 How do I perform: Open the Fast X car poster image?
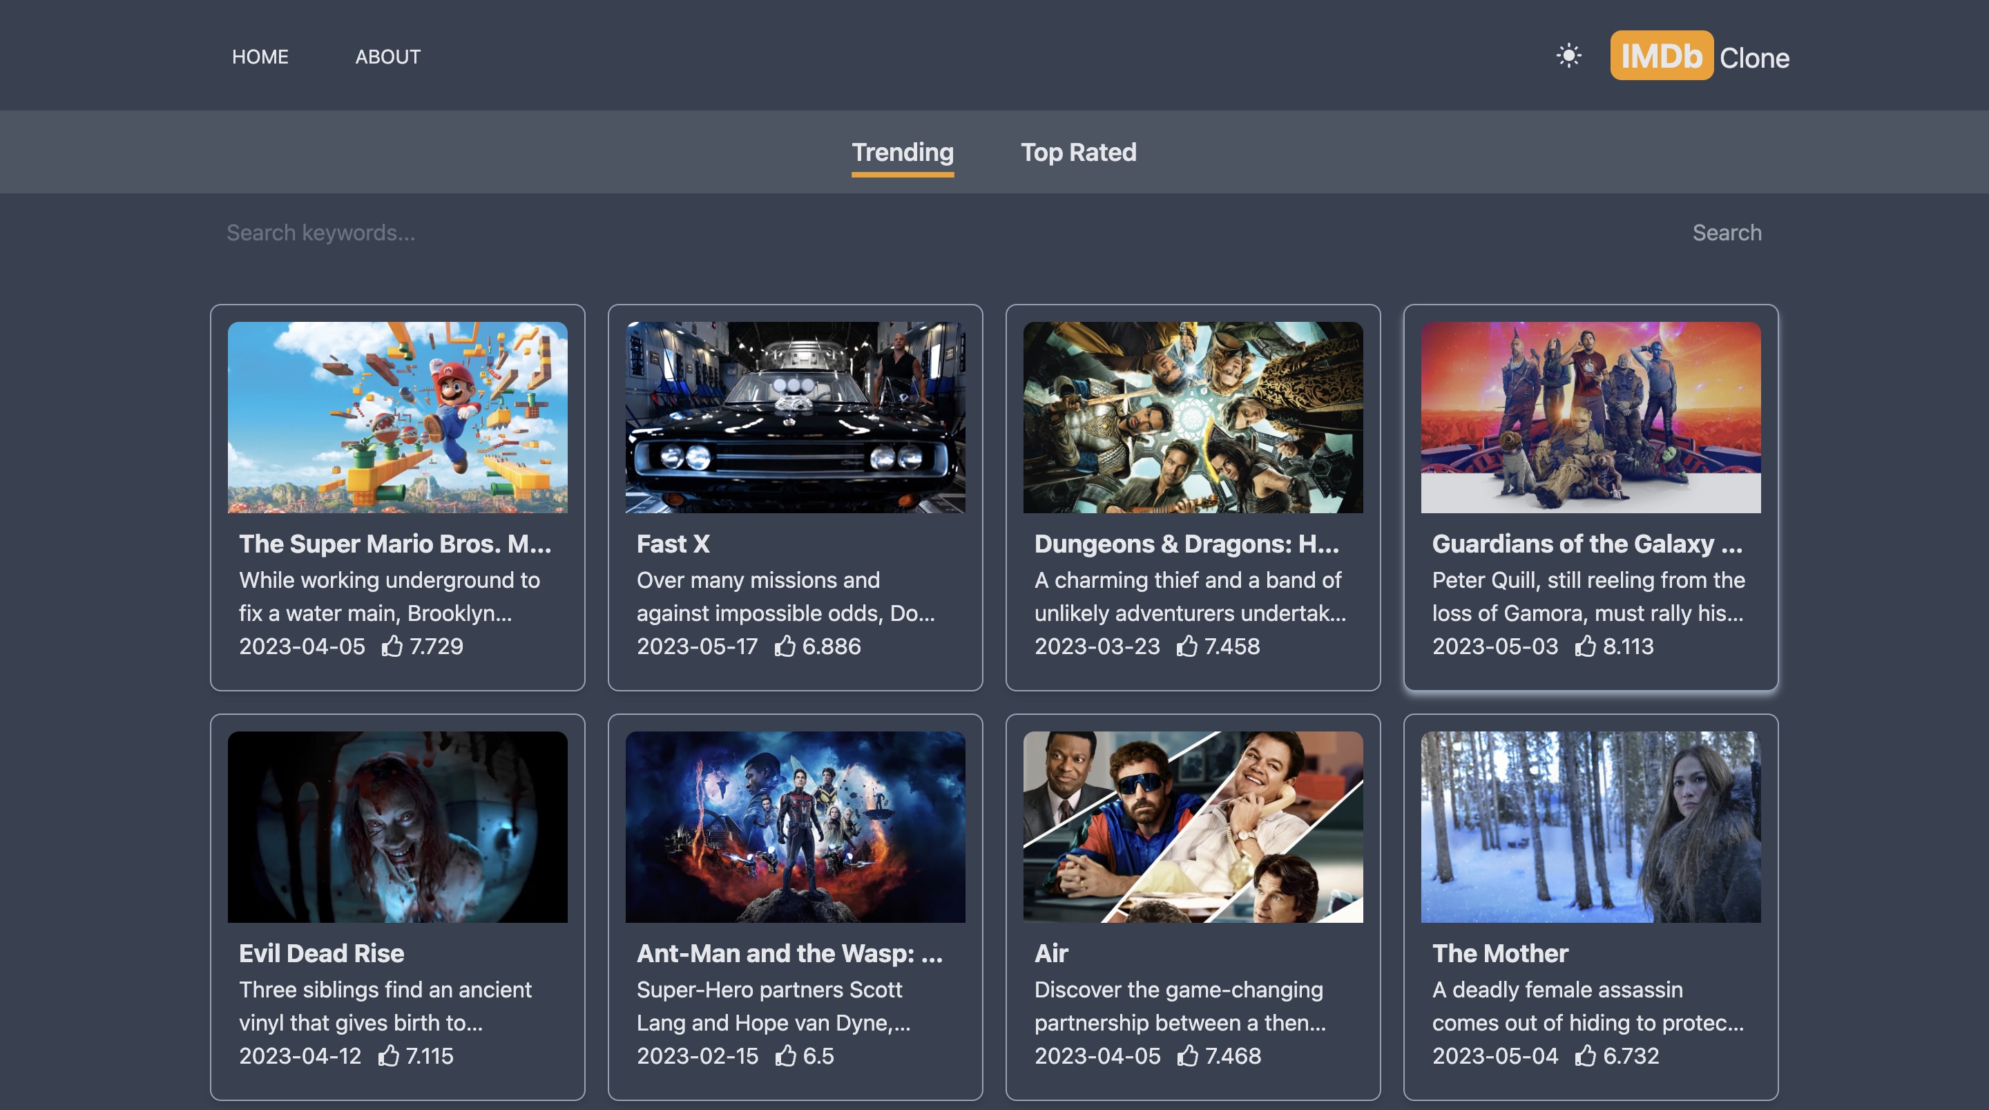[796, 417]
